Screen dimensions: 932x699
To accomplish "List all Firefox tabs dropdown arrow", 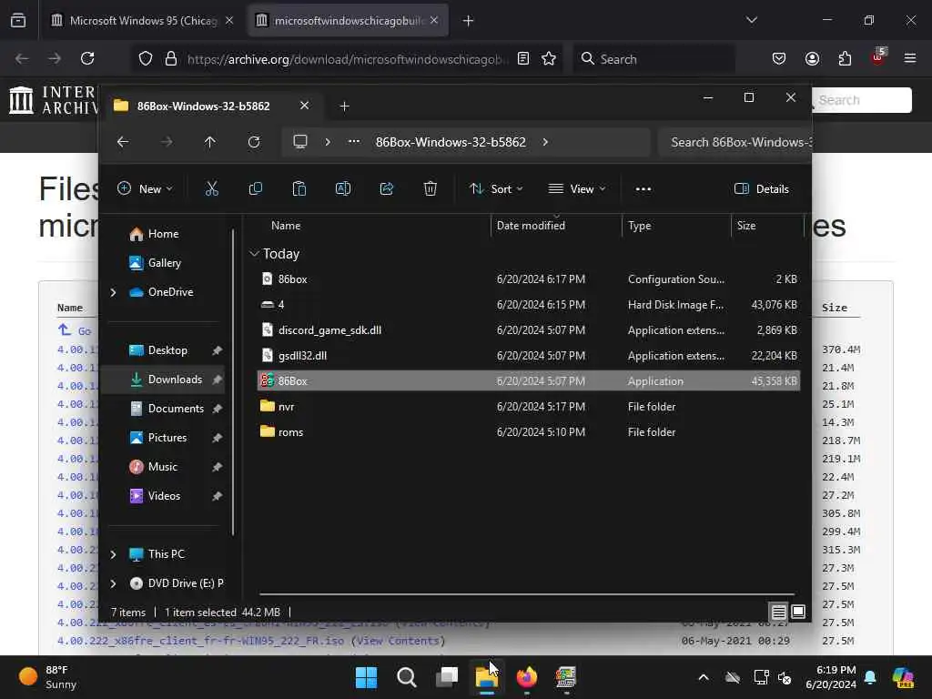I will pyautogui.click(x=751, y=20).
